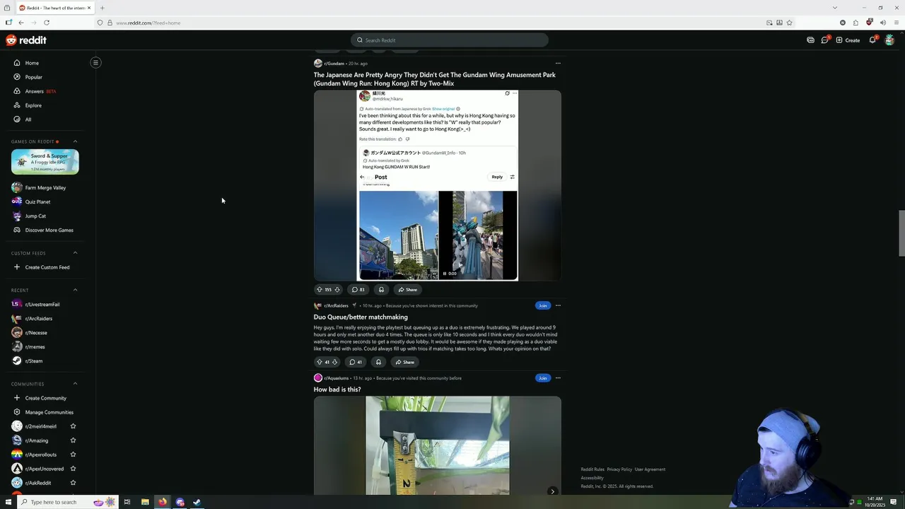Click the page vertical scrollbar thumb
The image size is (905, 509).
click(901, 233)
